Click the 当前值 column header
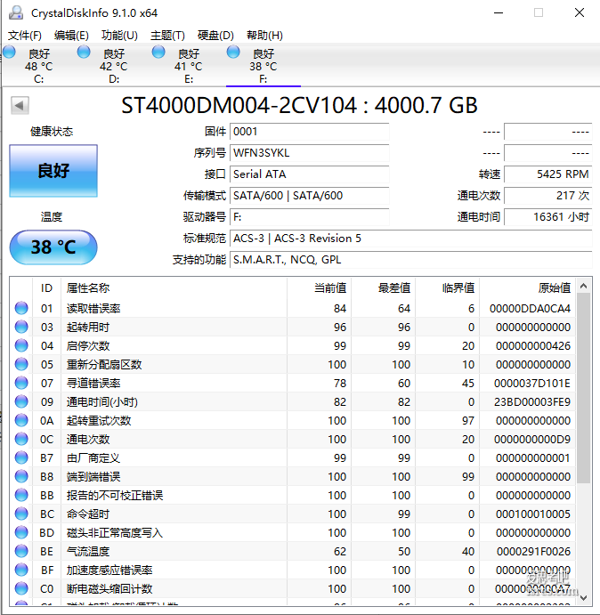 [x=319, y=287]
